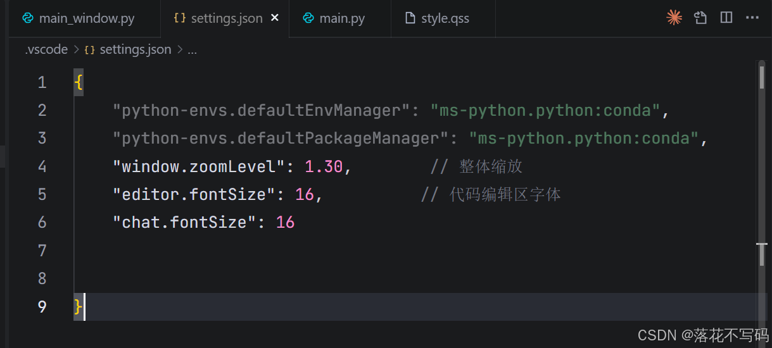This screenshot has height=348, width=772.
Task: Click the JSON braces icon on settings.json tab
Action: pos(180,18)
